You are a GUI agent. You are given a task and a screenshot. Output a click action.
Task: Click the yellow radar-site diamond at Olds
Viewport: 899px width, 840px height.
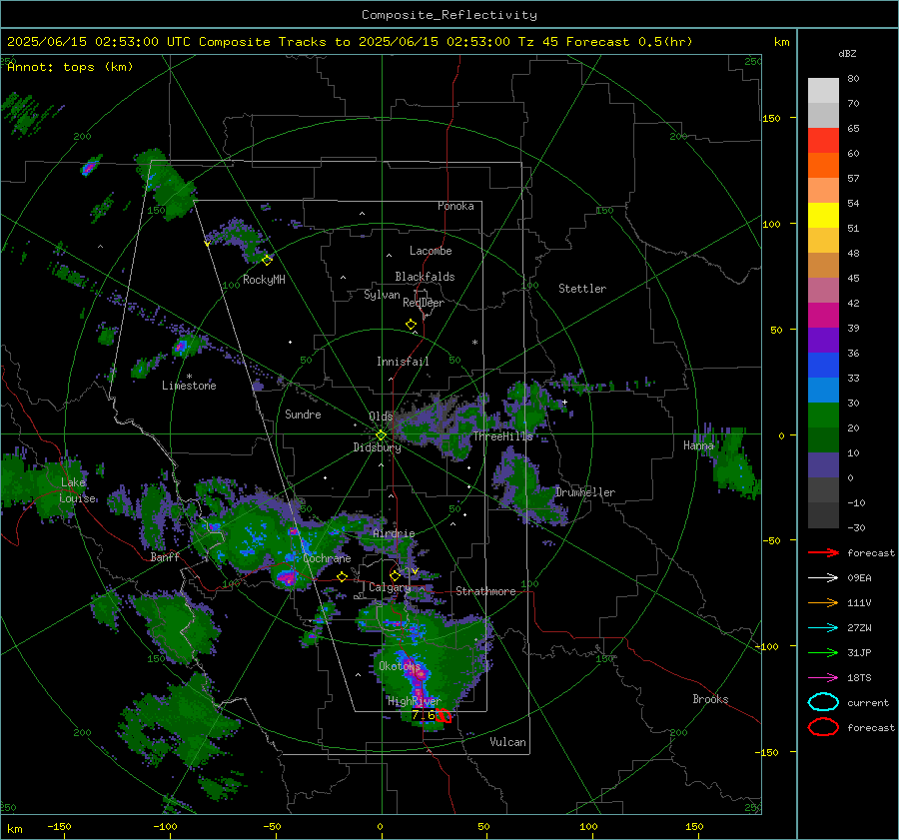pyautogui.click(x=381, y=435)
